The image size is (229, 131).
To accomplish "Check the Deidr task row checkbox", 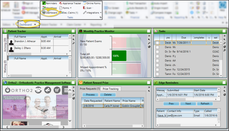I will click(157, 43).
